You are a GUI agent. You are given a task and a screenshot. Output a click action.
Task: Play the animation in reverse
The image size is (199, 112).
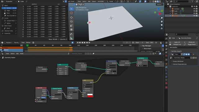(82, 43)
